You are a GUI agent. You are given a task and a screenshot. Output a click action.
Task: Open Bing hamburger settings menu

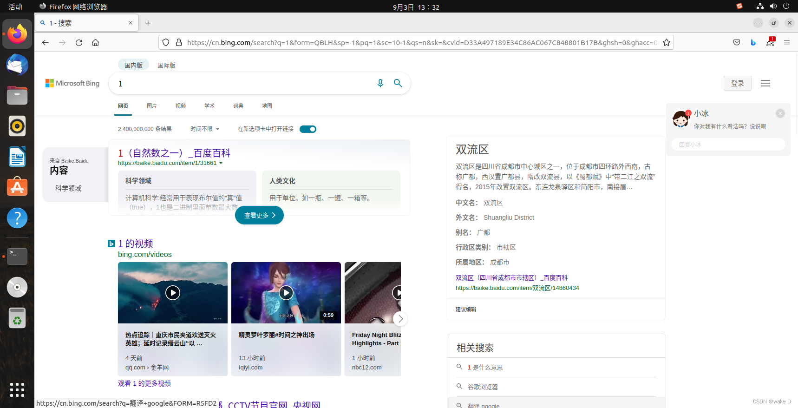coord(765,83)
